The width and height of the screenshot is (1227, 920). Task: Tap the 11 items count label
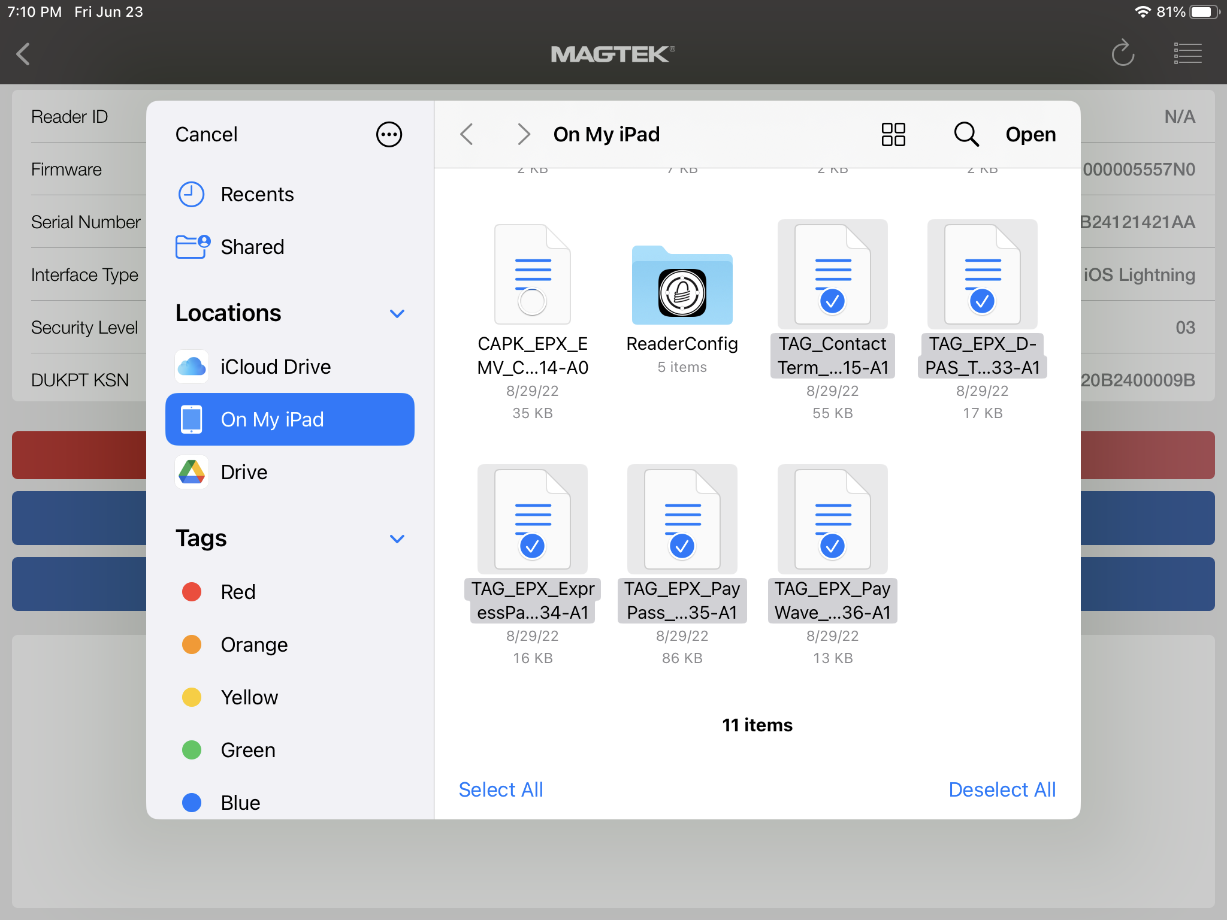tap(757, 725)
